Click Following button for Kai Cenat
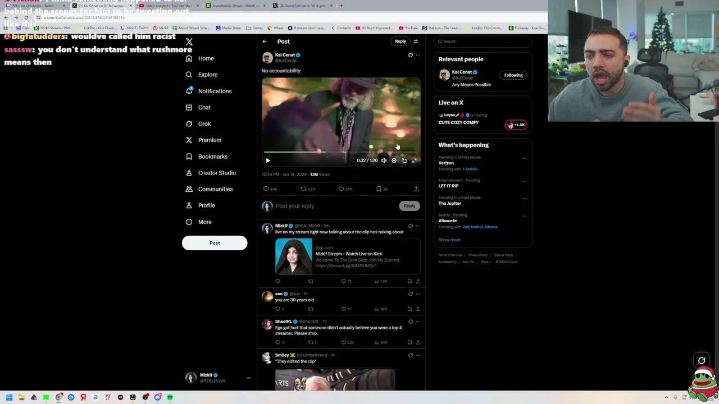 tap(513, 75)
